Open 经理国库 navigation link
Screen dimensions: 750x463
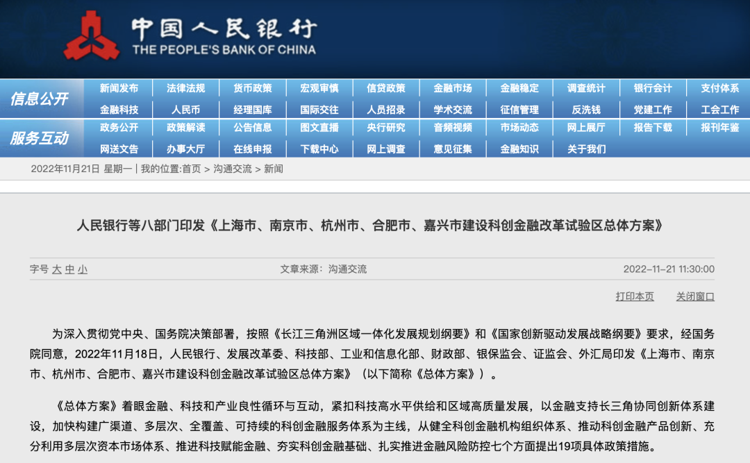click(x=253, y=110)
